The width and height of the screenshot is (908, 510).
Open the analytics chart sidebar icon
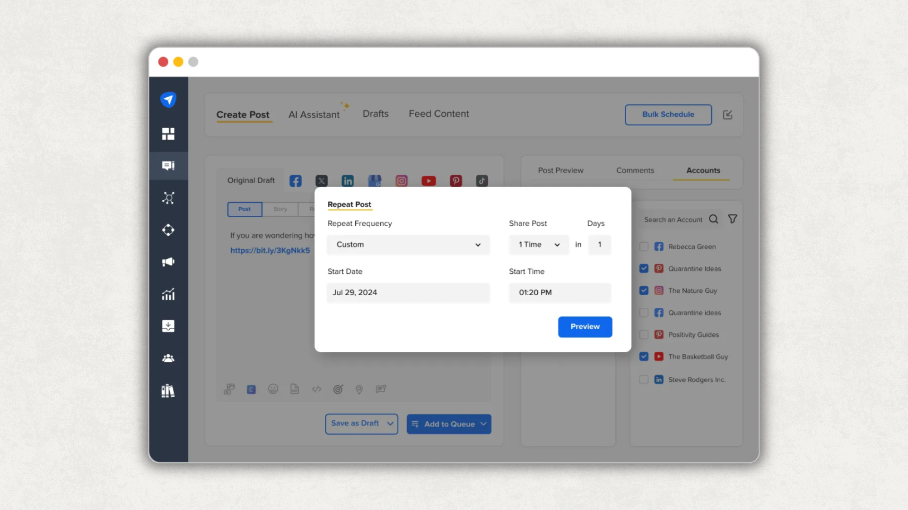pyautogui.click(x=168, y=294)
